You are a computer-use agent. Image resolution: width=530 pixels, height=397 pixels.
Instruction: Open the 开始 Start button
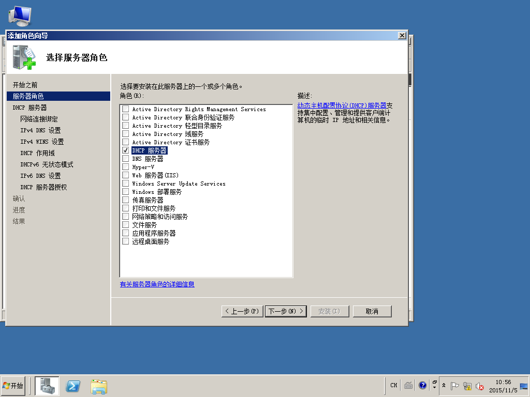click(x=13, y=386)
